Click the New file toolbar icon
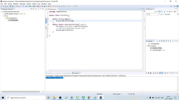Image resolution: width=179 pixels, height=100 pixels. (2, 6)
